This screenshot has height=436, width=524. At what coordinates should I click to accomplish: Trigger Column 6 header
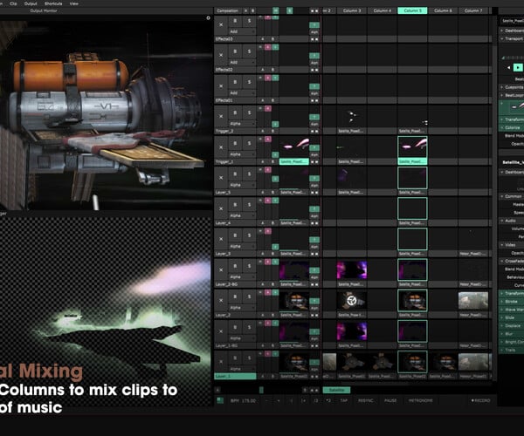(443, 10)
